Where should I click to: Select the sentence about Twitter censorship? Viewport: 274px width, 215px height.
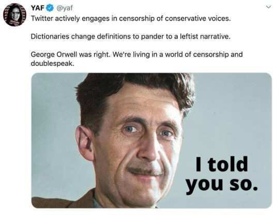tap(131, 18)
